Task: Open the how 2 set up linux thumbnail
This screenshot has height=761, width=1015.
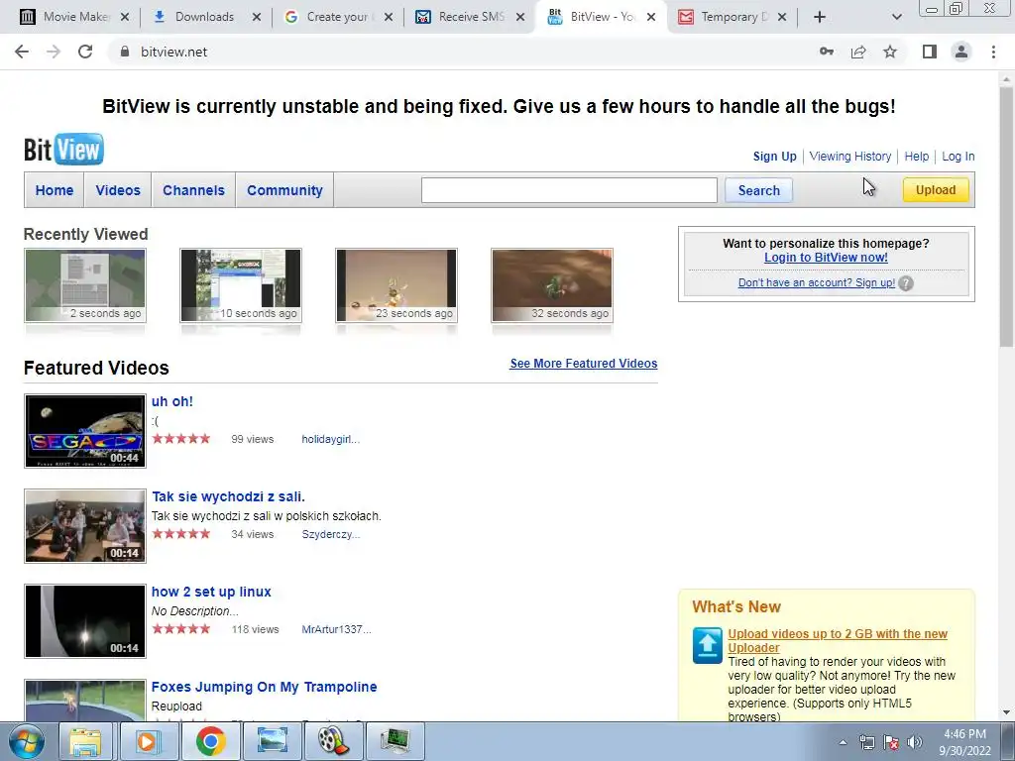Action: click(x=85, y=621)
